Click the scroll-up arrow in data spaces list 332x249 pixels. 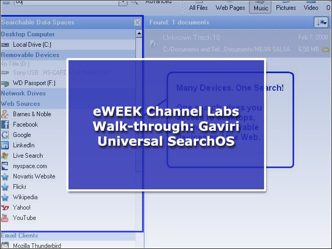point(139,33)
